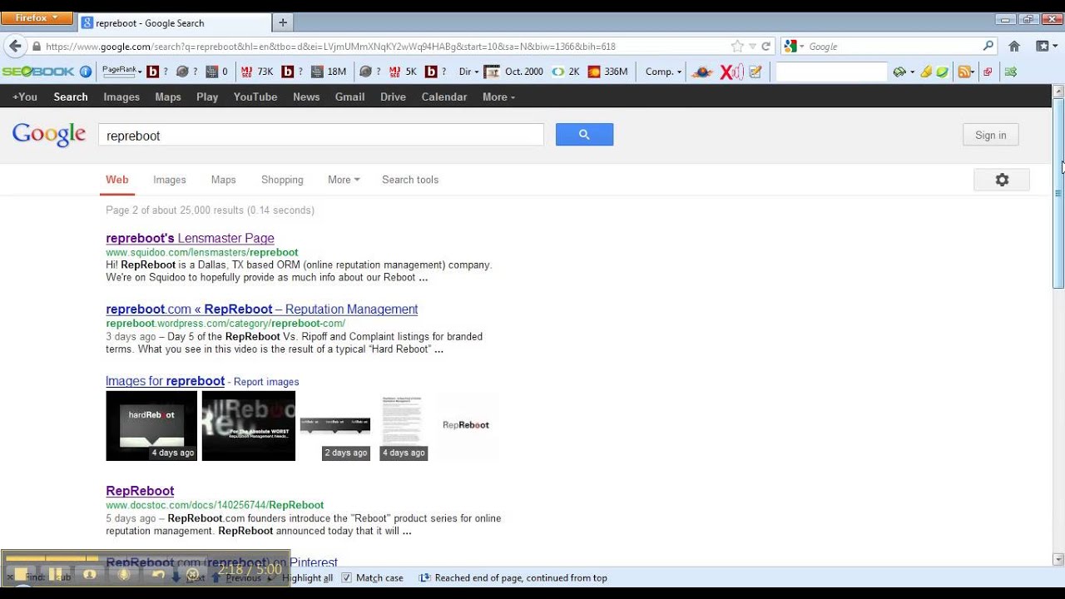
Task: Click the green arrows icon at toolbar end
Action: coord(1010,72)
